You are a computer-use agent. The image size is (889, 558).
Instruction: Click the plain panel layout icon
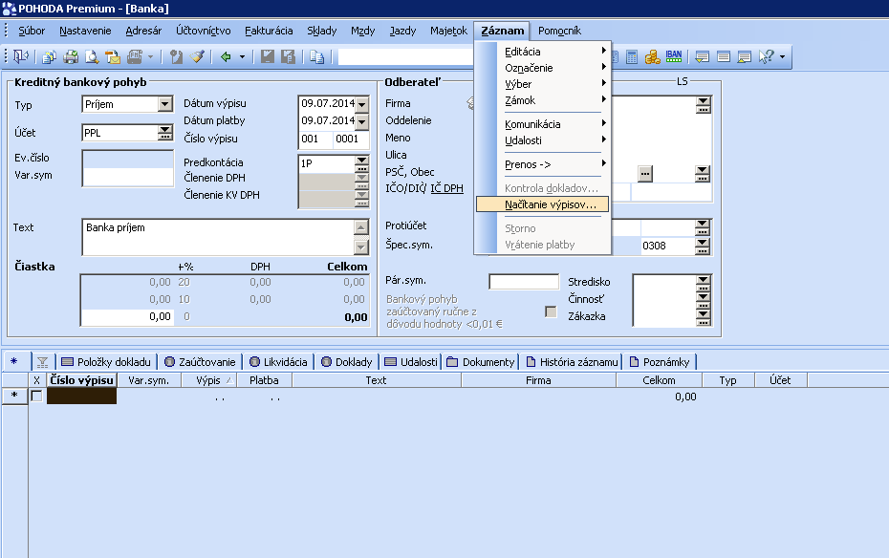coord(724,56)
